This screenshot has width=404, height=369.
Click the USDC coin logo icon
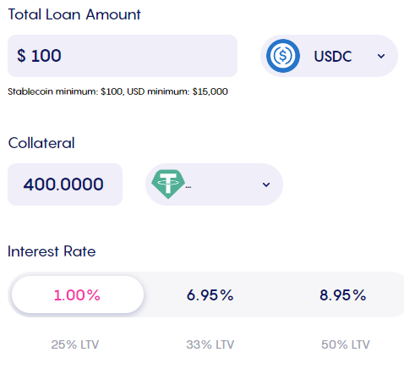[283, 56]
